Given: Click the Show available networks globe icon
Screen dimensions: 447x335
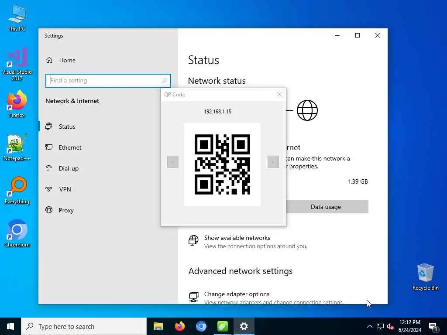Looking at the screenshot, I should [193, 240].
